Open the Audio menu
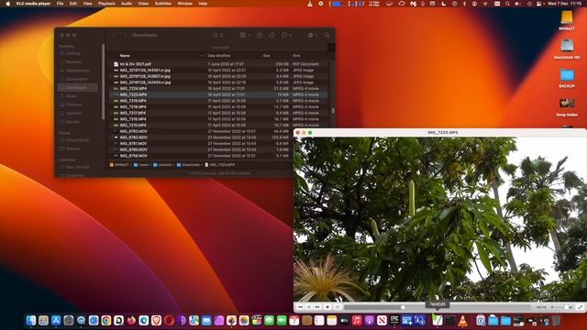 (127, 4)
